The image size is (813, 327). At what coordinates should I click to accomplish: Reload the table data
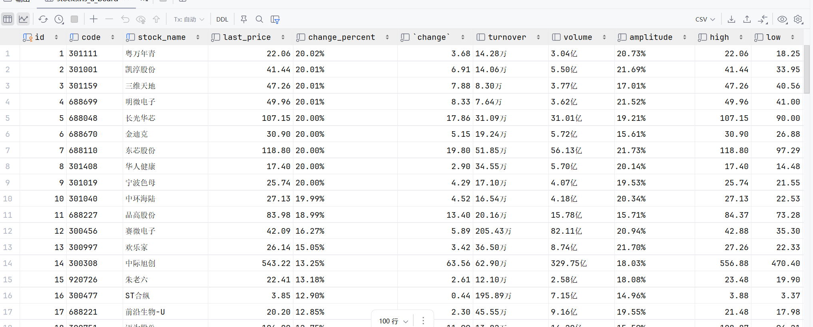(x=43, y=19)
